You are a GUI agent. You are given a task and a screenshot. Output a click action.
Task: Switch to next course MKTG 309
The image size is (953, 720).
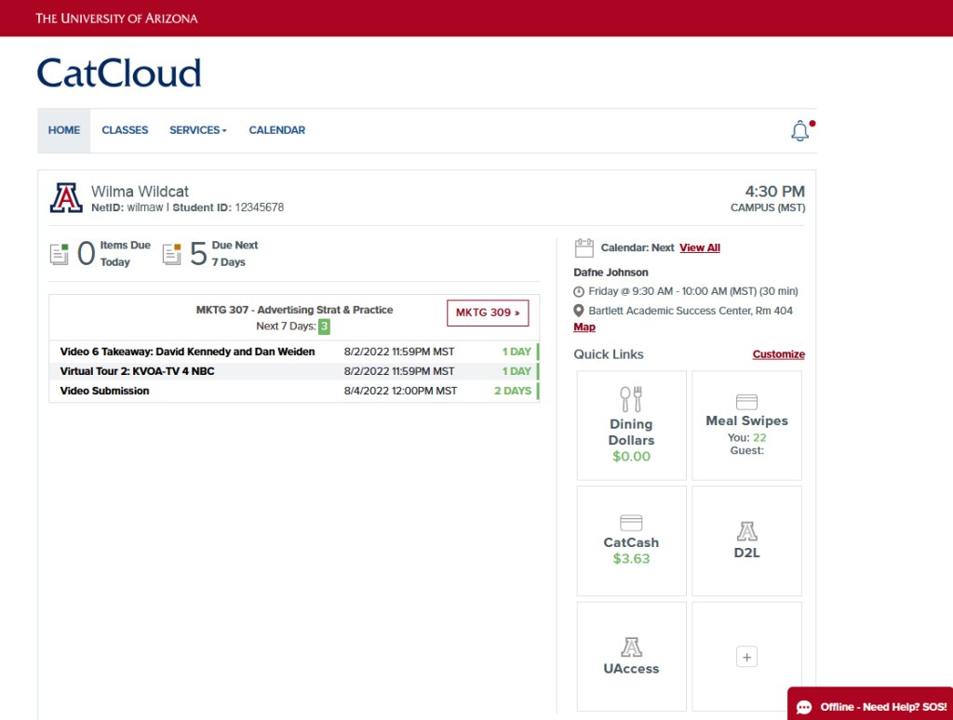pos(488,313)
